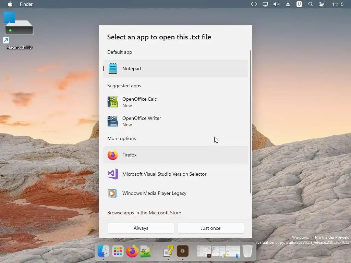Click the Just once button
Viewport: 351px width, 263px height.
coord(211,228)
